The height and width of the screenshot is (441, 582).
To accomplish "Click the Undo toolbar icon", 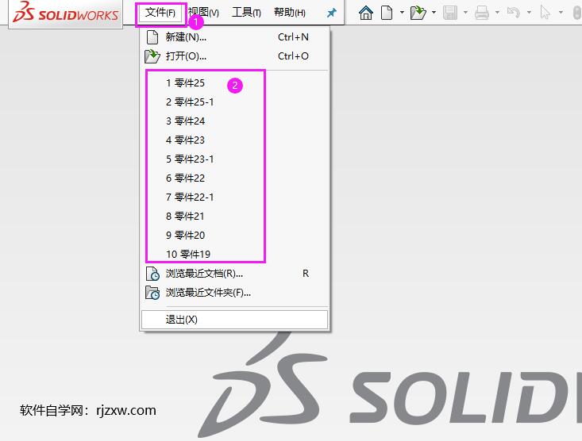I will (514, 13).
